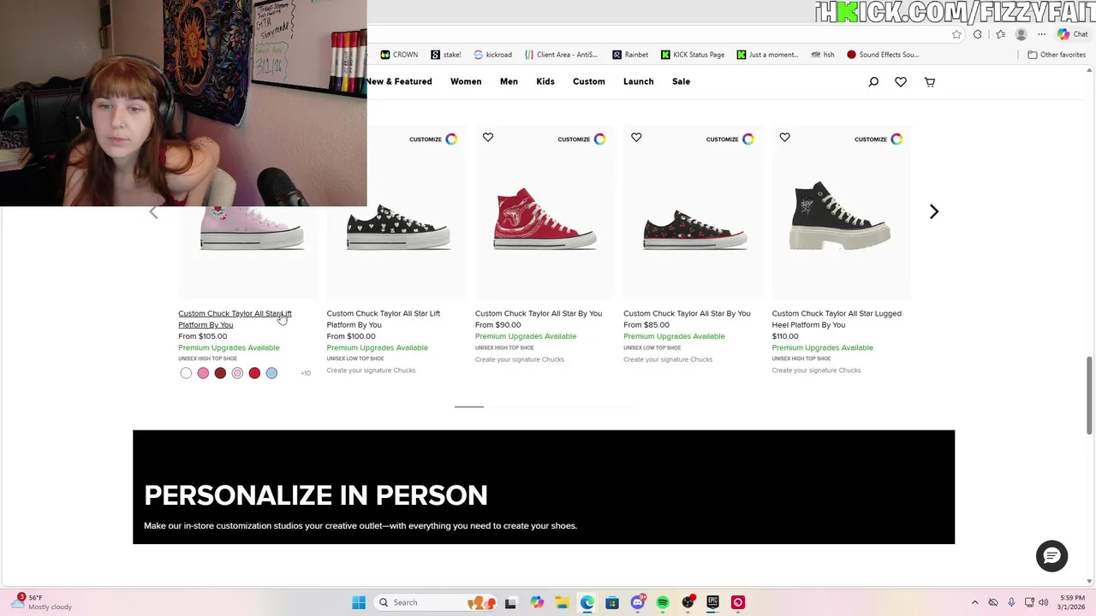Open the site search magnifier icon
The width and height of the screenshot is (1096, 616).
tap(873, 82)
